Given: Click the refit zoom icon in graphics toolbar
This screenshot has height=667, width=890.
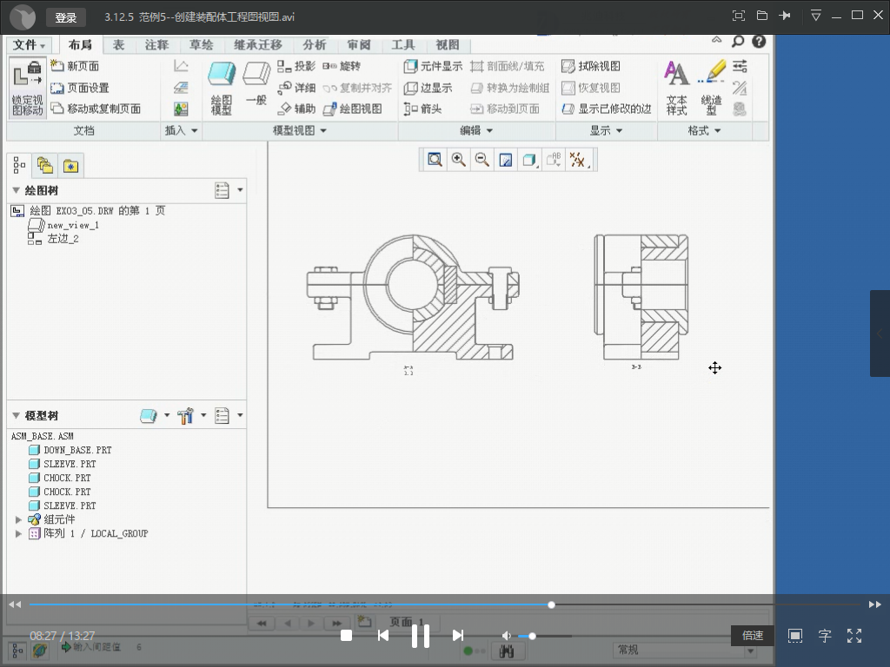Looking at the screenshot, I should click(x=435, y=160).
